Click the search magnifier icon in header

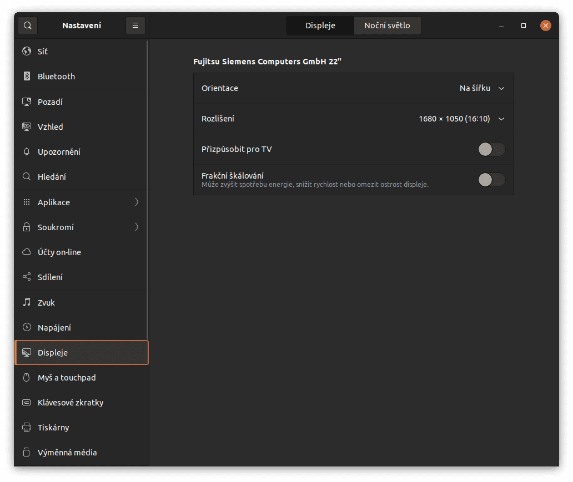tap(28, 26)
